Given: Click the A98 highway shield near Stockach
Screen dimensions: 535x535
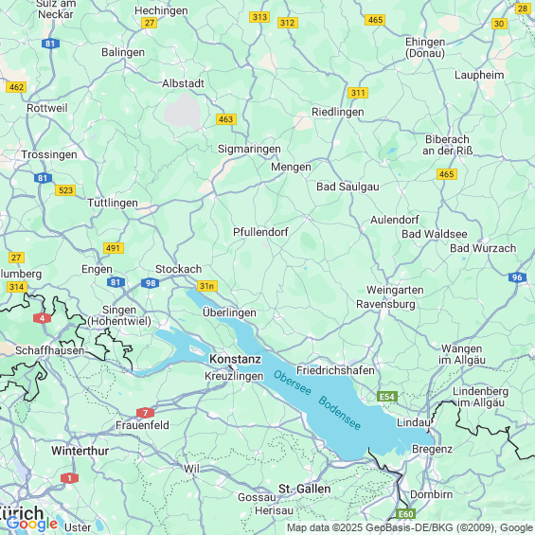Looking at the screenshot, I should (151, 283).
